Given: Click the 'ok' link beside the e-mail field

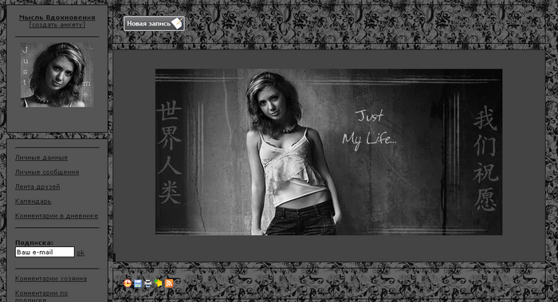Looking at the screenshot, I should click(81, 253).
